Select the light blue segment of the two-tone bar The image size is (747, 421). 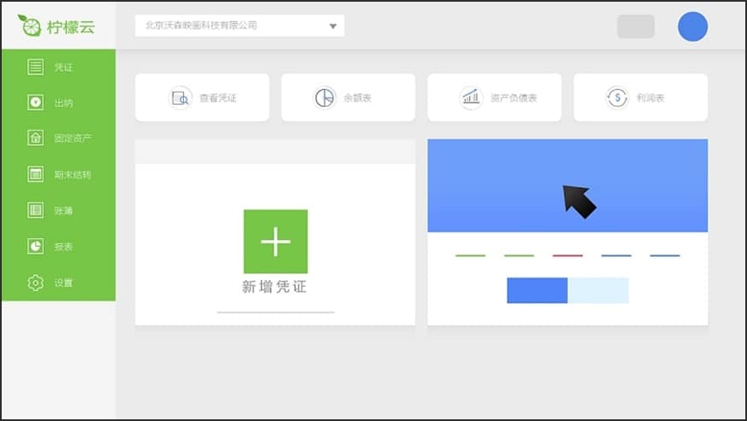(598, 290)
